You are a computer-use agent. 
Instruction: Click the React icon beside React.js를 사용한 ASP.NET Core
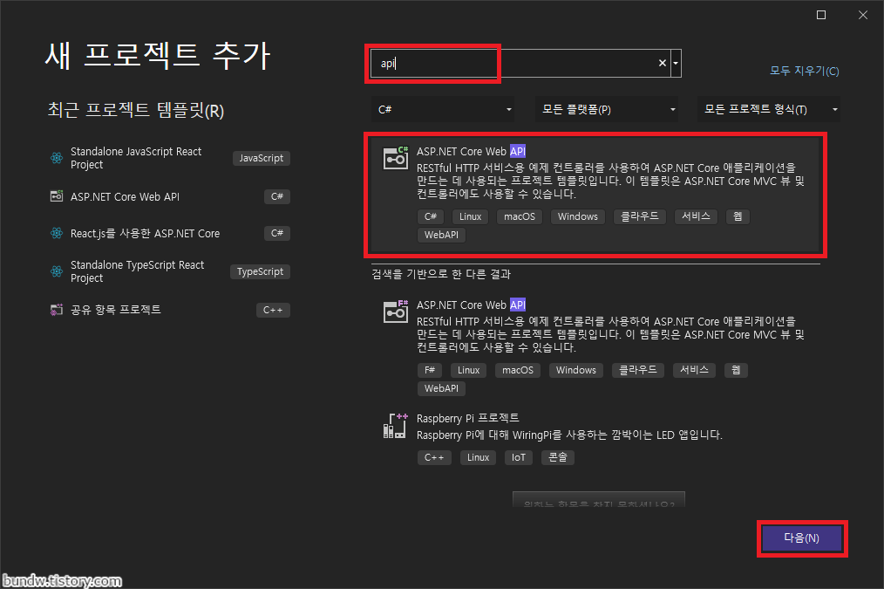point(57,233)
